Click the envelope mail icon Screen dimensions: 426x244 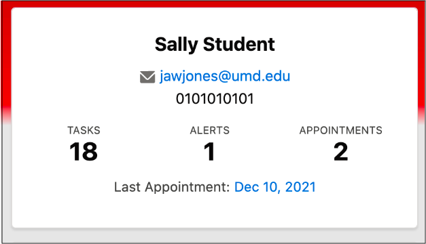[147, 77]
